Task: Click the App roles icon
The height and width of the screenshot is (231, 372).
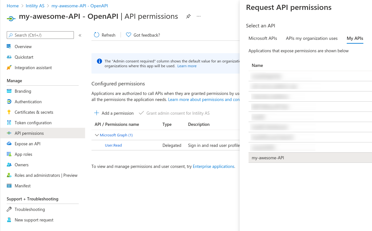Action: pos(9,154)
